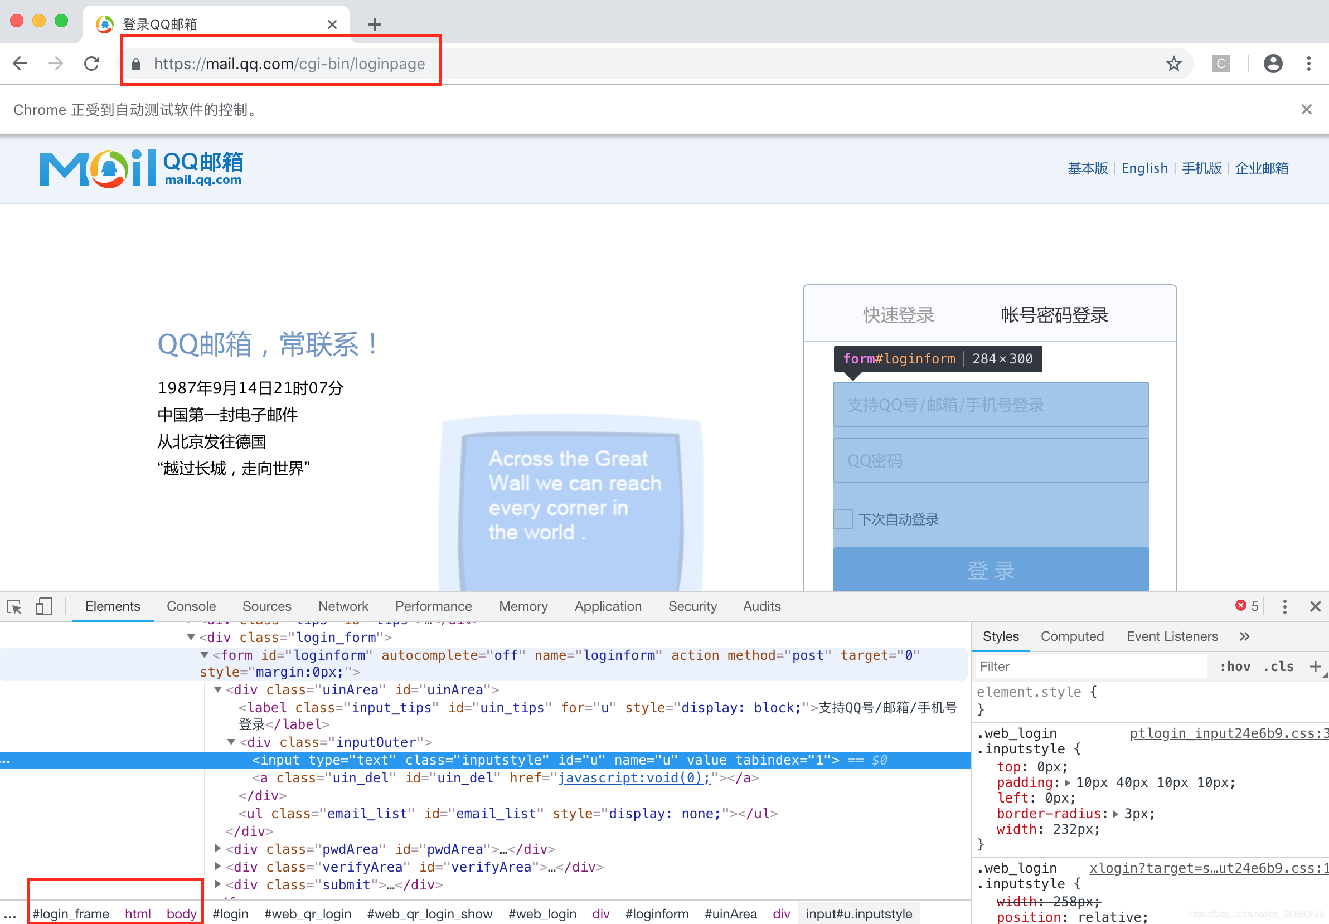Check the 下次自动登录 checkbox
This screenshot has width=1329, height=924.
click(843, 519)
